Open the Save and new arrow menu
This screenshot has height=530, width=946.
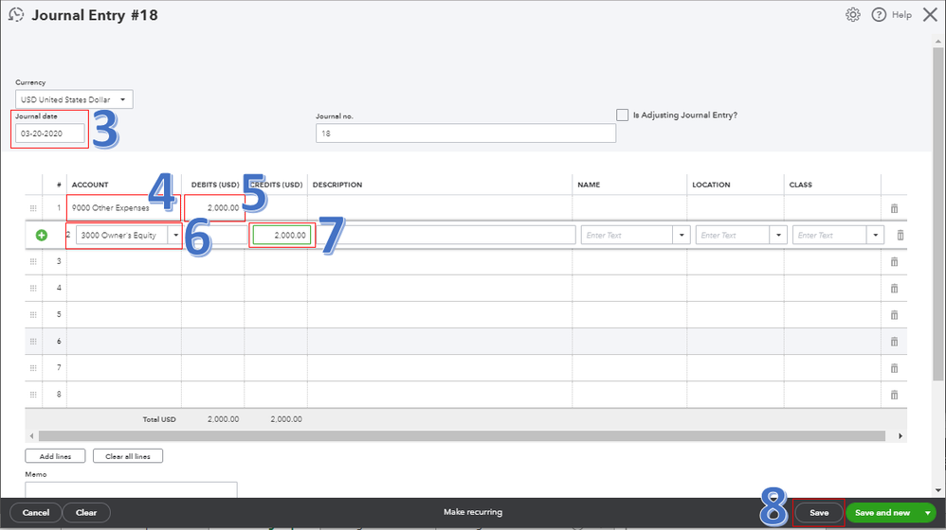927,513
